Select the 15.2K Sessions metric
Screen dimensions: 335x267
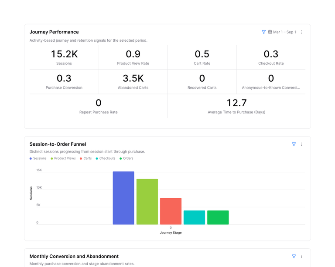coord(64,57)
